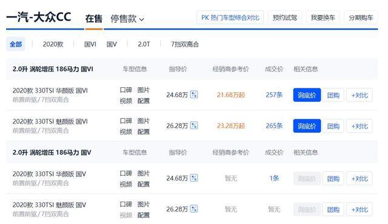Open 2020款 330TSI 魅颜版 国V model link
This screenshot has width=388, height=224.
[49, 205]
